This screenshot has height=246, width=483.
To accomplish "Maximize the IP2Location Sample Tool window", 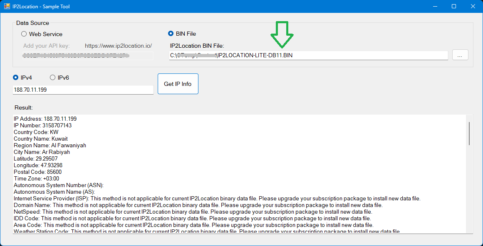I will 454,7.
